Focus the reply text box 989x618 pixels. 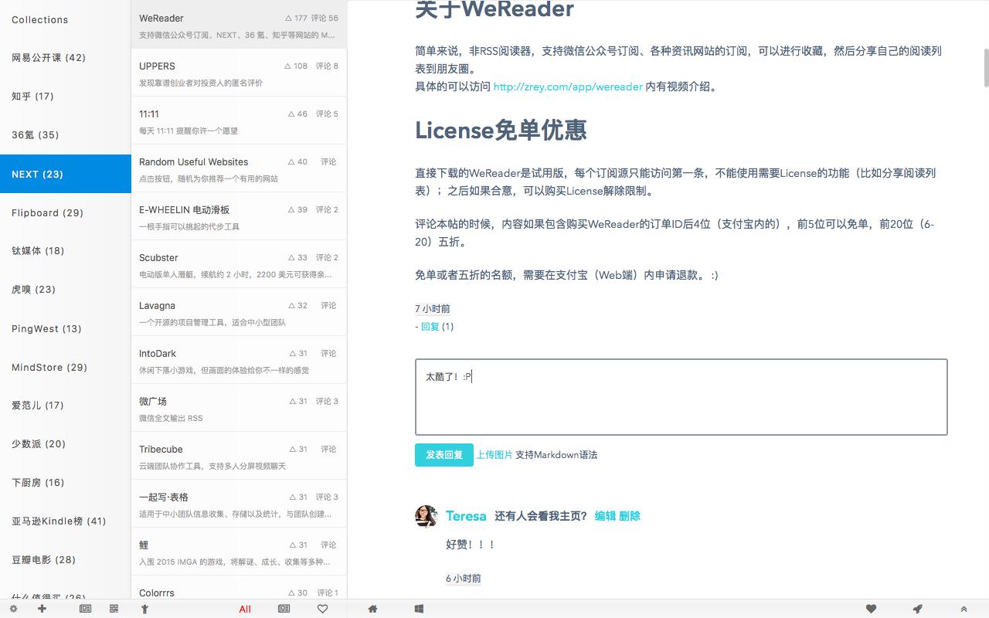click(x=681, y=397)
